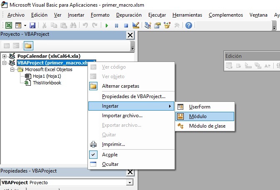The image size is (280, 190).
Task: Close the Proyecto - VBAProject panel
Action: [130, 35]
